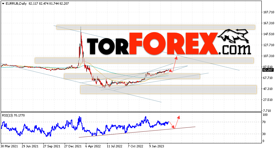Image resolution: width=275 pixels, height=150 pixels.
Task: Select the topmost gray zone near 167.310
Action: (x=156, y=27)
